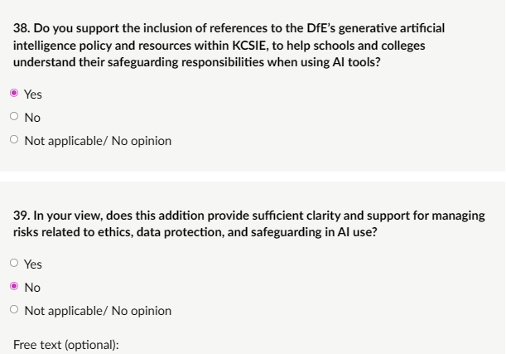This screenshot has width=506, height=354.
Task: Click the grey divider band between the questions
Action: (x=253, y=180)
